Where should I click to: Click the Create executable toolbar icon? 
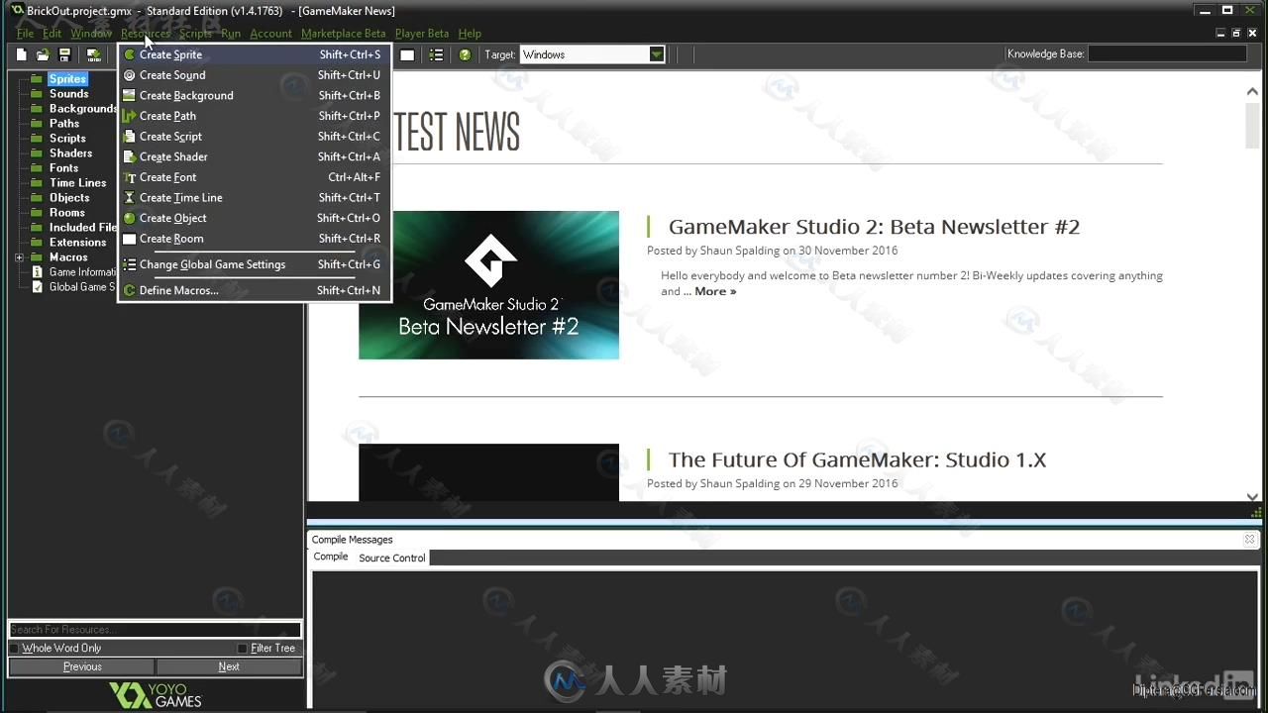coord(93,54)
